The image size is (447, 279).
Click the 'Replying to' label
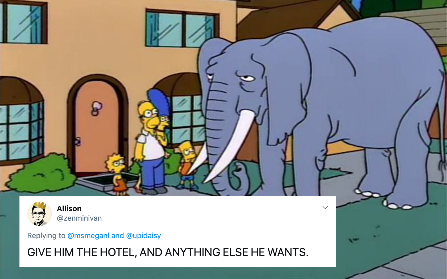click(46, 236)
